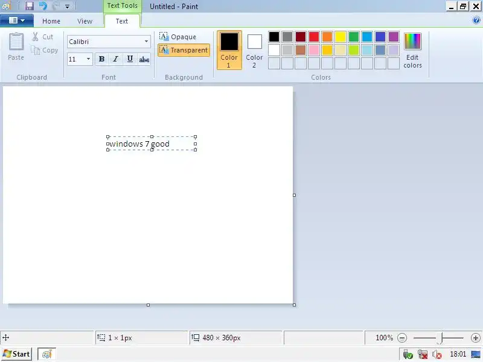This screenshot has width=483, height=362.
Task: Expand the Calibri font family dropdown
Action: 146,42
